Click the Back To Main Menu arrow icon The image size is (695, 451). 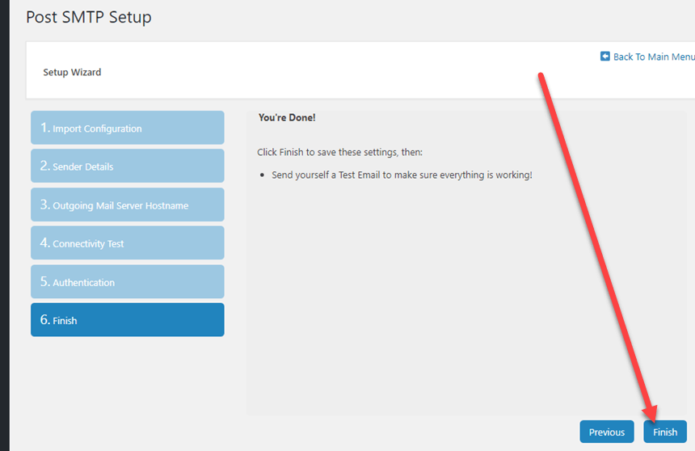click(x=604, y=57)
